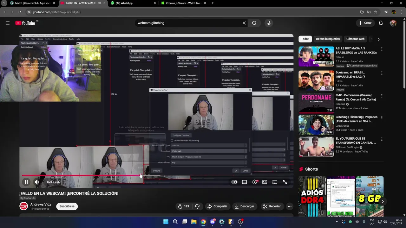Toggle system microphone tray icon
This screenshot has height=228, width=406.
[364, 222]
